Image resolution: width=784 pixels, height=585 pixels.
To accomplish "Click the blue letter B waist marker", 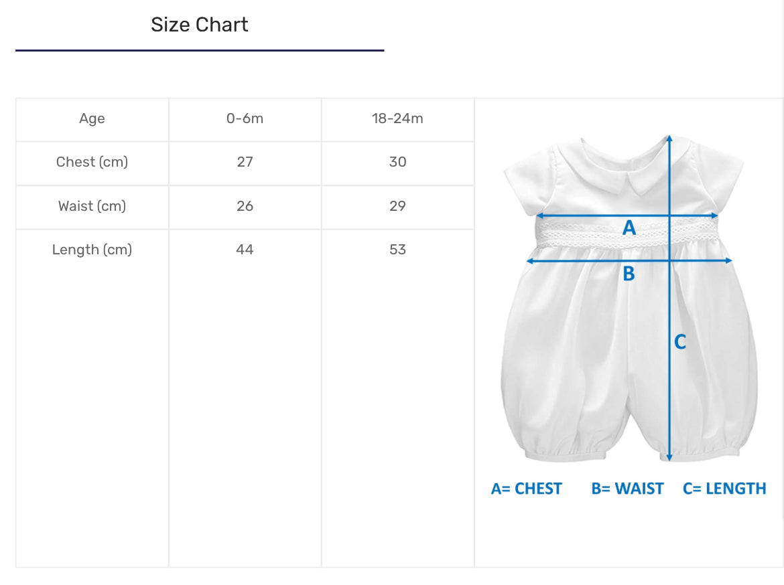I will pyautogui.click(x=629, y=274).
